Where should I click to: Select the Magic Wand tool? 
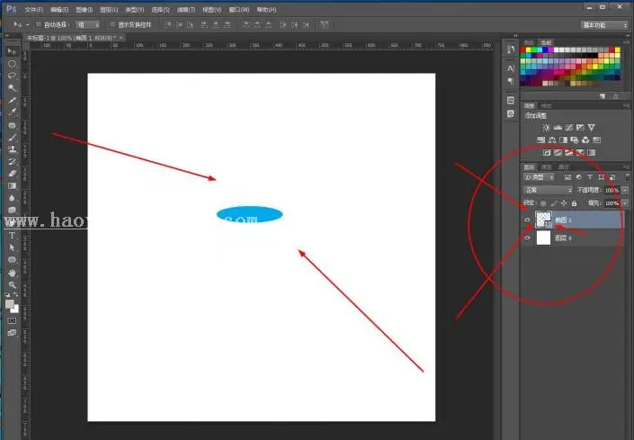[12, 88]
